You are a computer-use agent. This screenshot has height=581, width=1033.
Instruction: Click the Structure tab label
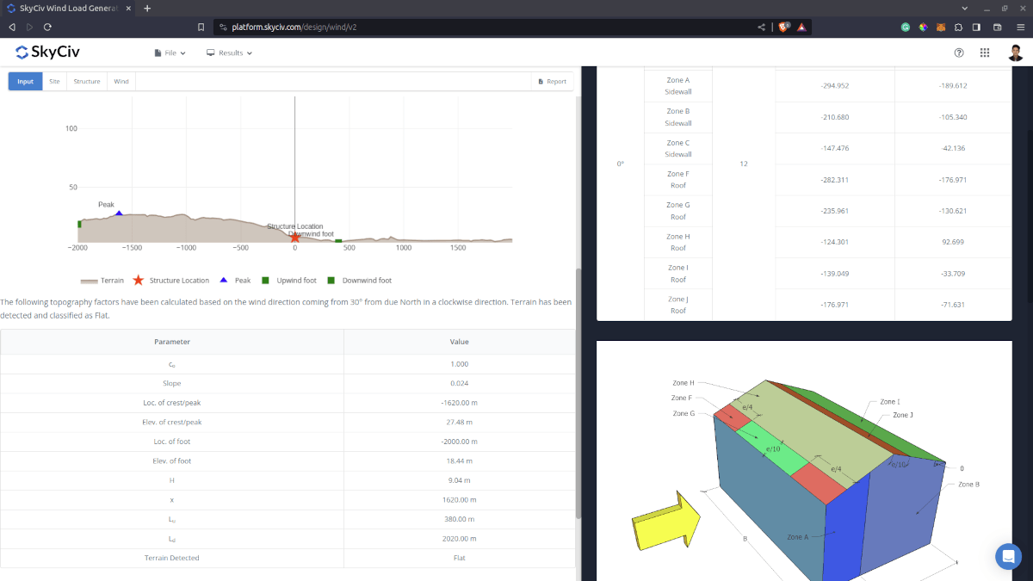pos(86,81)
